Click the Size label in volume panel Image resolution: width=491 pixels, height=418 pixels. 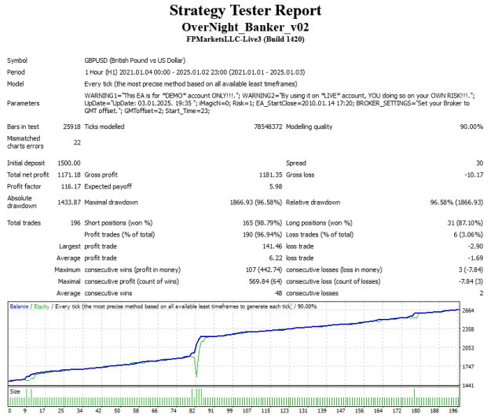pos(15,392)
